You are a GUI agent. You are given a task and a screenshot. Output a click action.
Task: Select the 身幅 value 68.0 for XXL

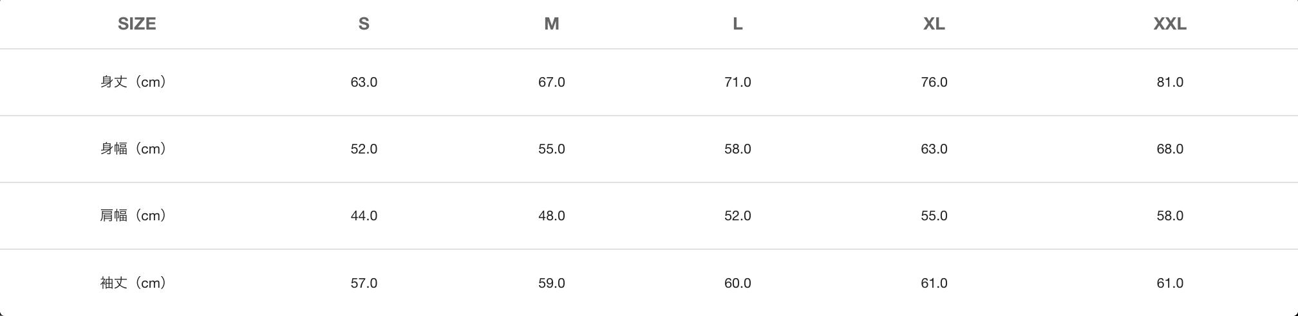pyautogui.click(x=1169, y=149)
